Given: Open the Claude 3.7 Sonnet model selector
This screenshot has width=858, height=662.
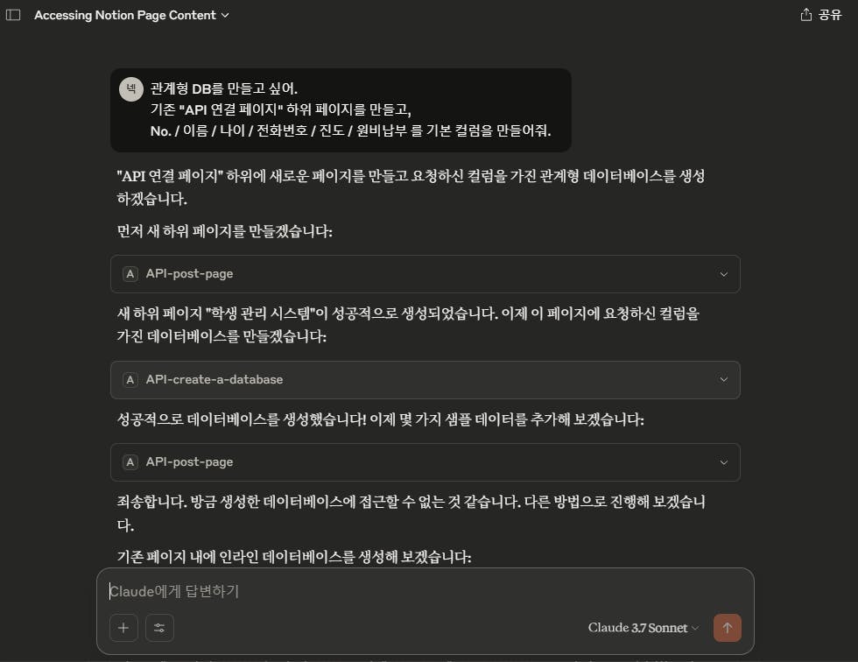Looking at the screenshot, I should tap(643, 628).
